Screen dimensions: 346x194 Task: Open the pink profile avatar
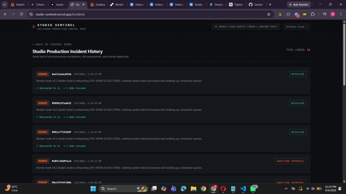333,14
